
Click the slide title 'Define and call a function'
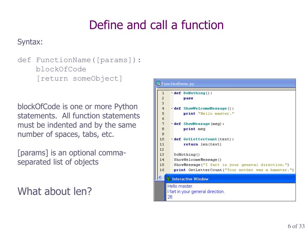[156, 25]
